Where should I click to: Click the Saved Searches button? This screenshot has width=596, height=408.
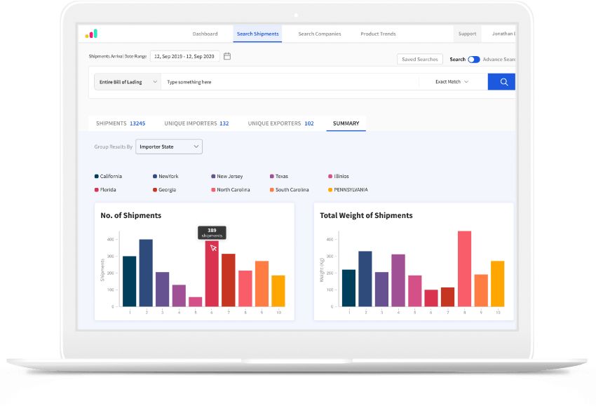click(419, 60)
